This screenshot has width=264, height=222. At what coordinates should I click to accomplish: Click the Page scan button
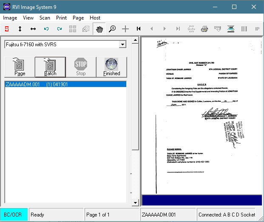pos(20,67)
